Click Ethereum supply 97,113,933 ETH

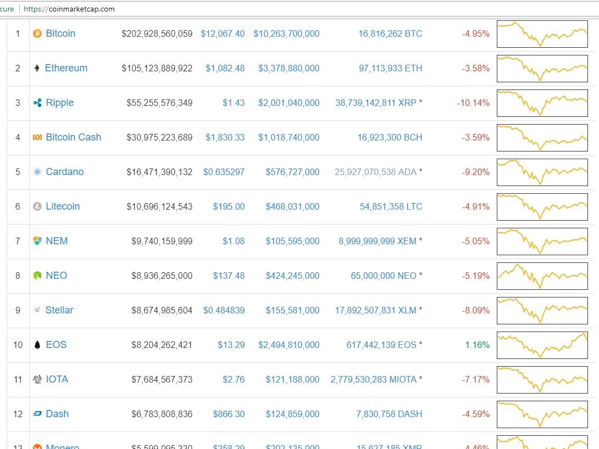pyautogui.click(x=390, y=68)
